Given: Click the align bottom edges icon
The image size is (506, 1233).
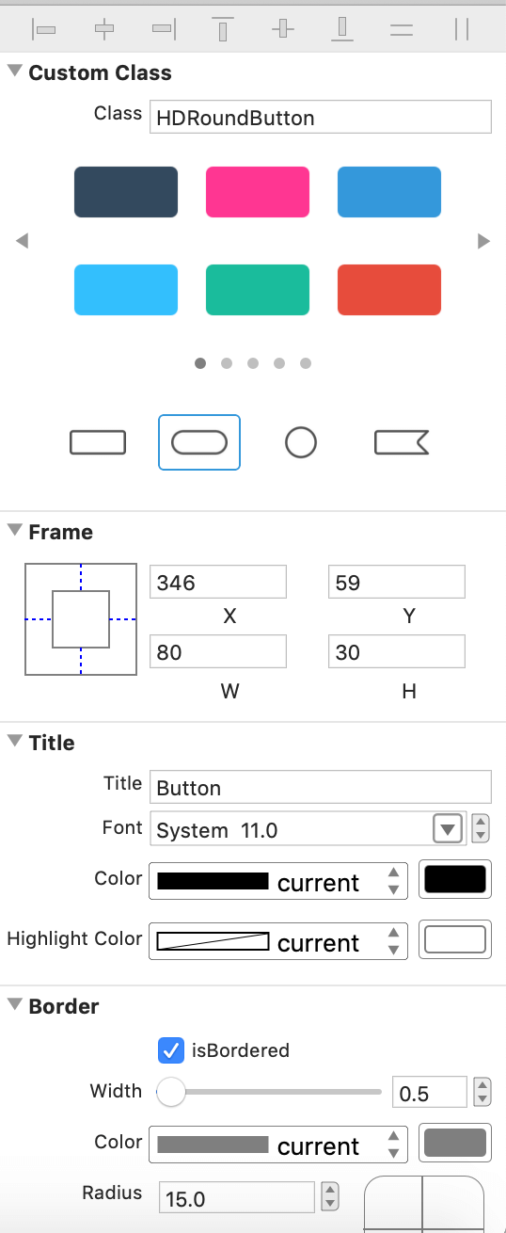Looking at the screenshot, I should (342, 29).
